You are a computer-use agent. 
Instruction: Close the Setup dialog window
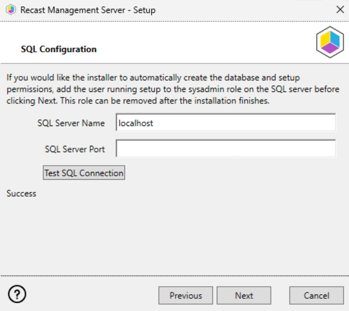(x=340, y=10)
